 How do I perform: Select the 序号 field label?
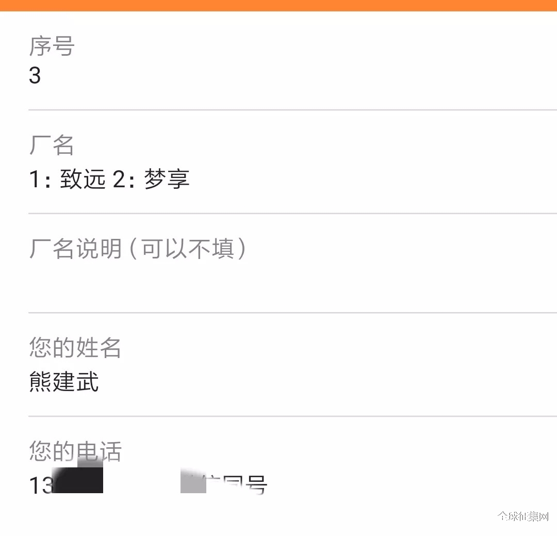pos(52,46)
